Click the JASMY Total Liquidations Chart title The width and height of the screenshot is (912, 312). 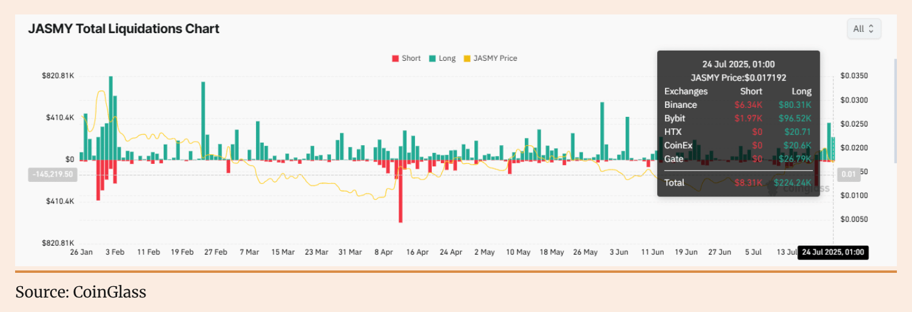click(x=123, y=29)
